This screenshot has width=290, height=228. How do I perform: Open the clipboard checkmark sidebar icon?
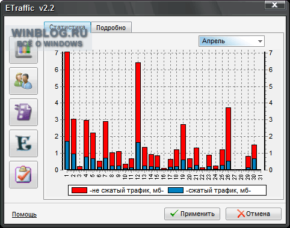pyautogui.click(x=23, y=175)
